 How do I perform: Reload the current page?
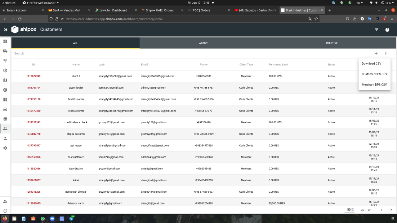[x=20, y=19]
